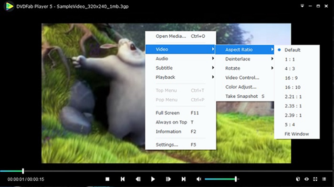Choose the 4 : 3 aspect ratio
This screenshot has width=334, height=187.
(x=297, y=69)
